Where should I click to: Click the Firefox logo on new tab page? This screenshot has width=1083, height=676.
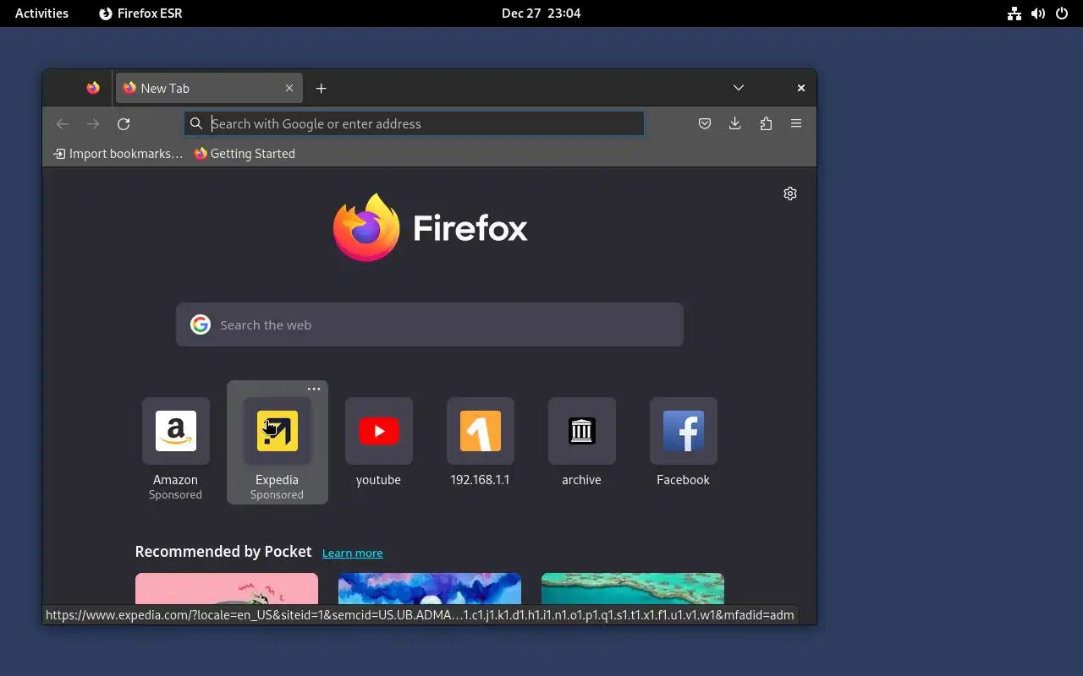(x=430, y=228)
